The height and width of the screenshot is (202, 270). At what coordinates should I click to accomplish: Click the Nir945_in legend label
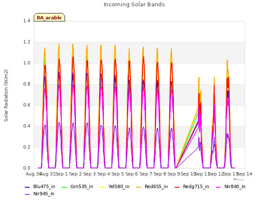point(44,194)
